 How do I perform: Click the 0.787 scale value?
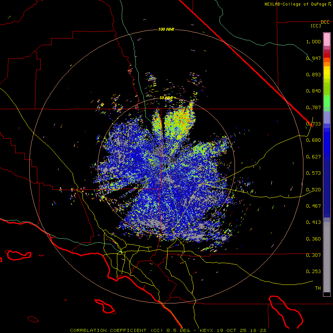(x=313, y=107)
